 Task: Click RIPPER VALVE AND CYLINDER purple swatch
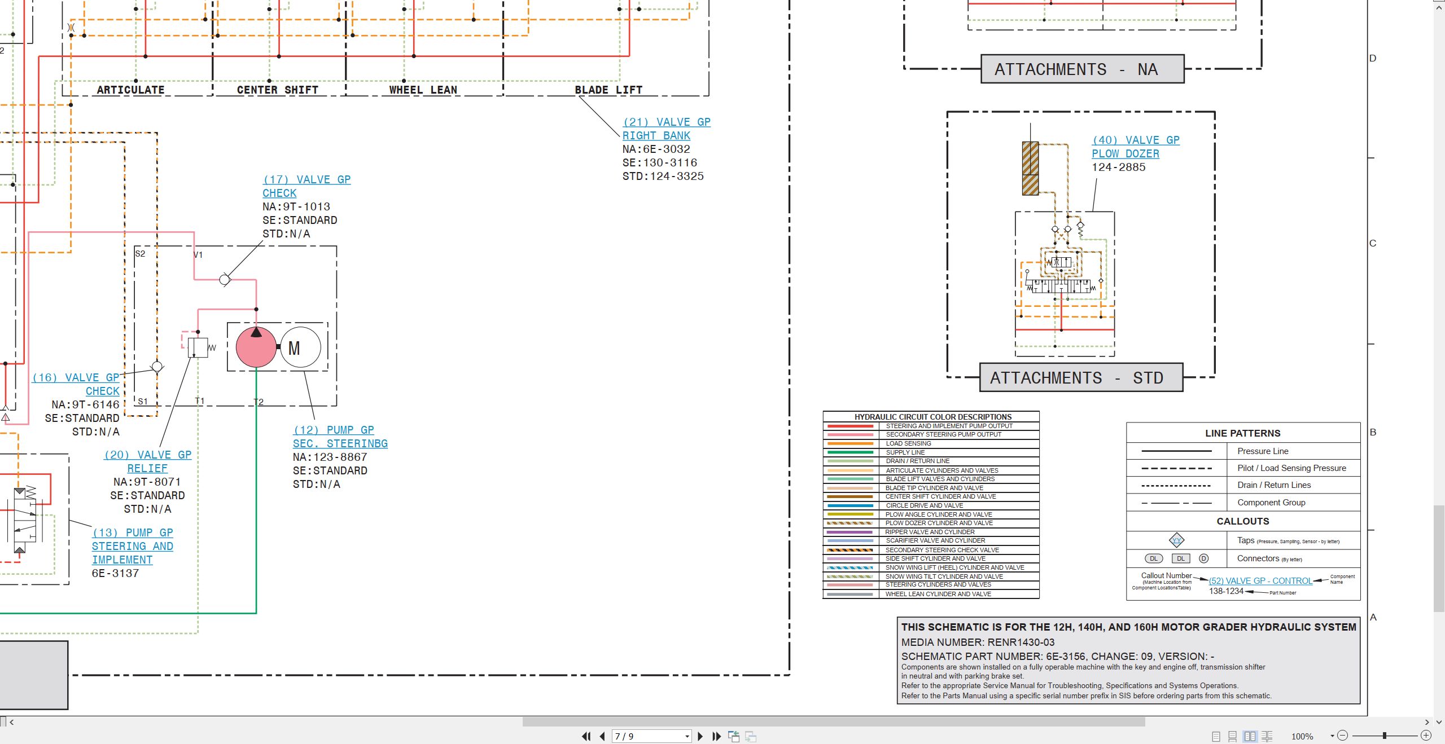850,532
